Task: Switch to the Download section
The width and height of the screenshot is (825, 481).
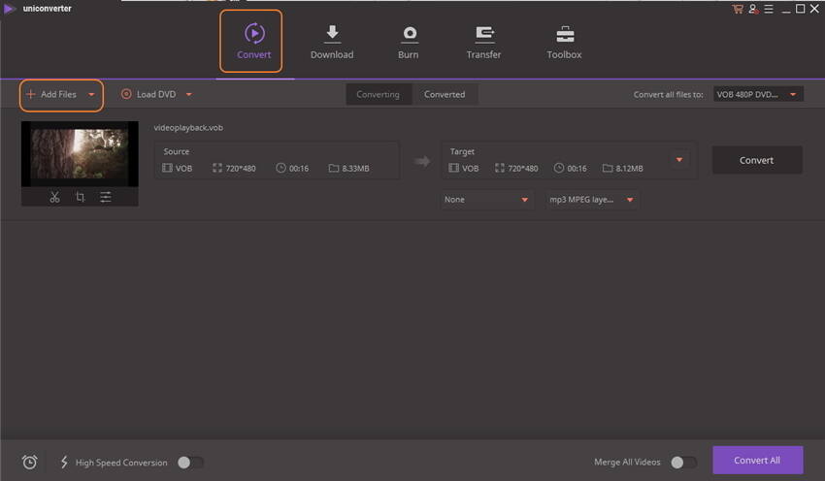Action: [332, 41]
